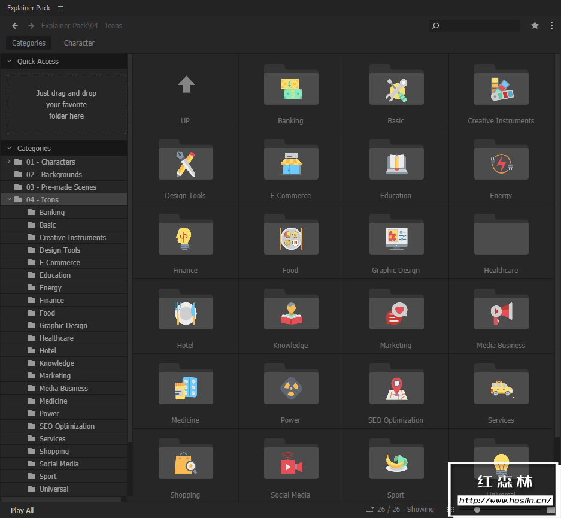Click the search input field
The width and height of the screenshot is (561, 518).
tap(474, 26)
